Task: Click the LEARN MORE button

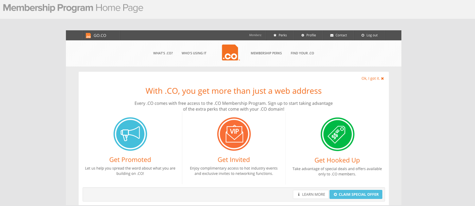Action: 311,194
